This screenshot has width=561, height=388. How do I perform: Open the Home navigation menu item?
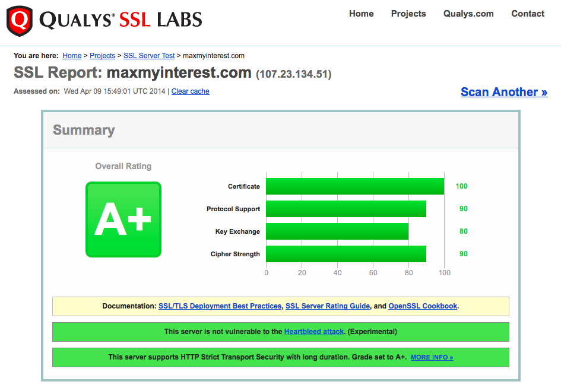click(362, 14)
